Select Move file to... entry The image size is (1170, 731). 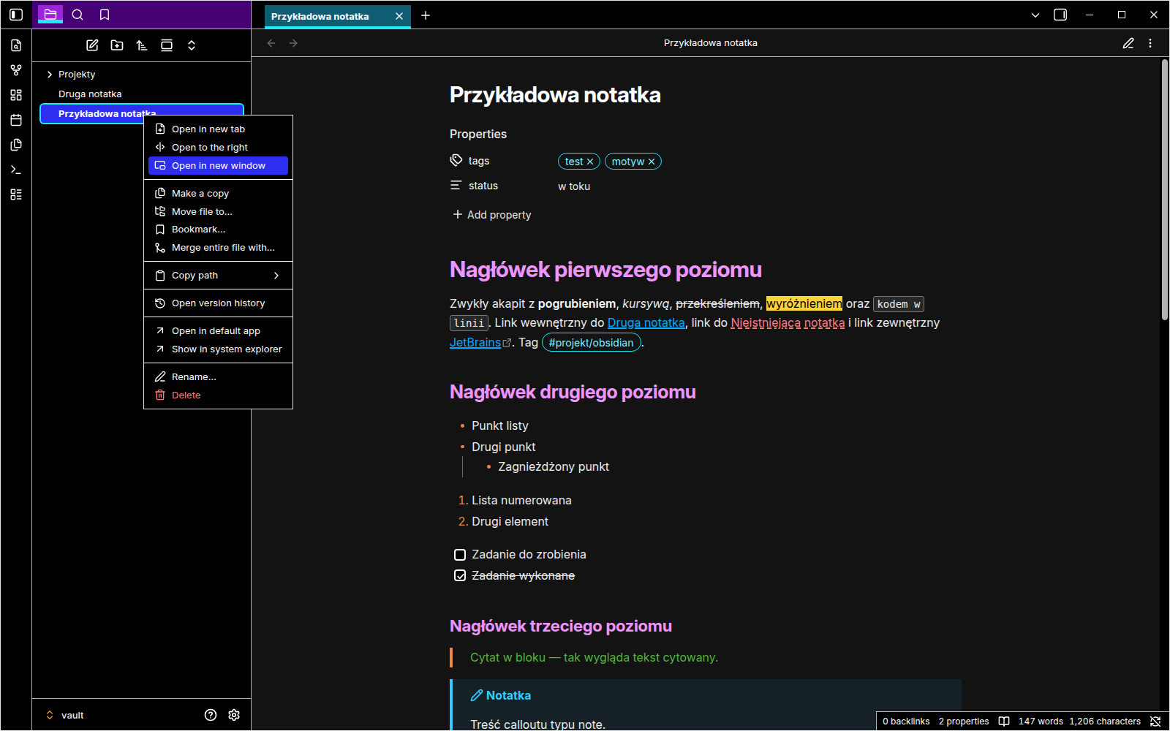(x=218, y=212)
